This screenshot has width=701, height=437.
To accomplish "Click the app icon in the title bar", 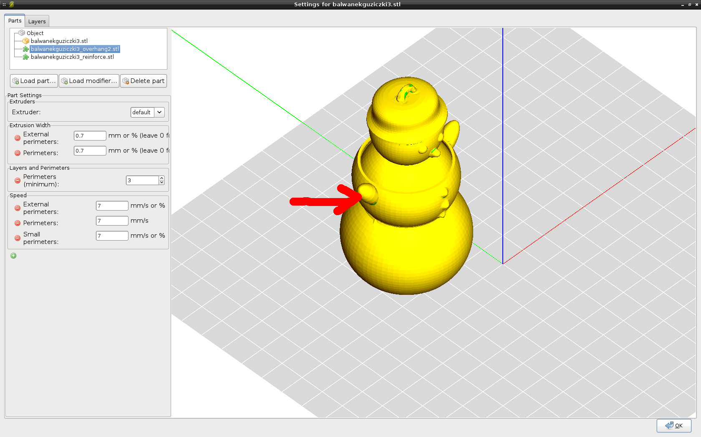I will pyautogui.click(x=11, y=4).
